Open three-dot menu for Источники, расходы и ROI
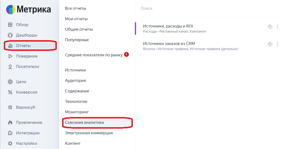This screenshot has width=285, height=149. pyautogui.click(x=278, y=27)
